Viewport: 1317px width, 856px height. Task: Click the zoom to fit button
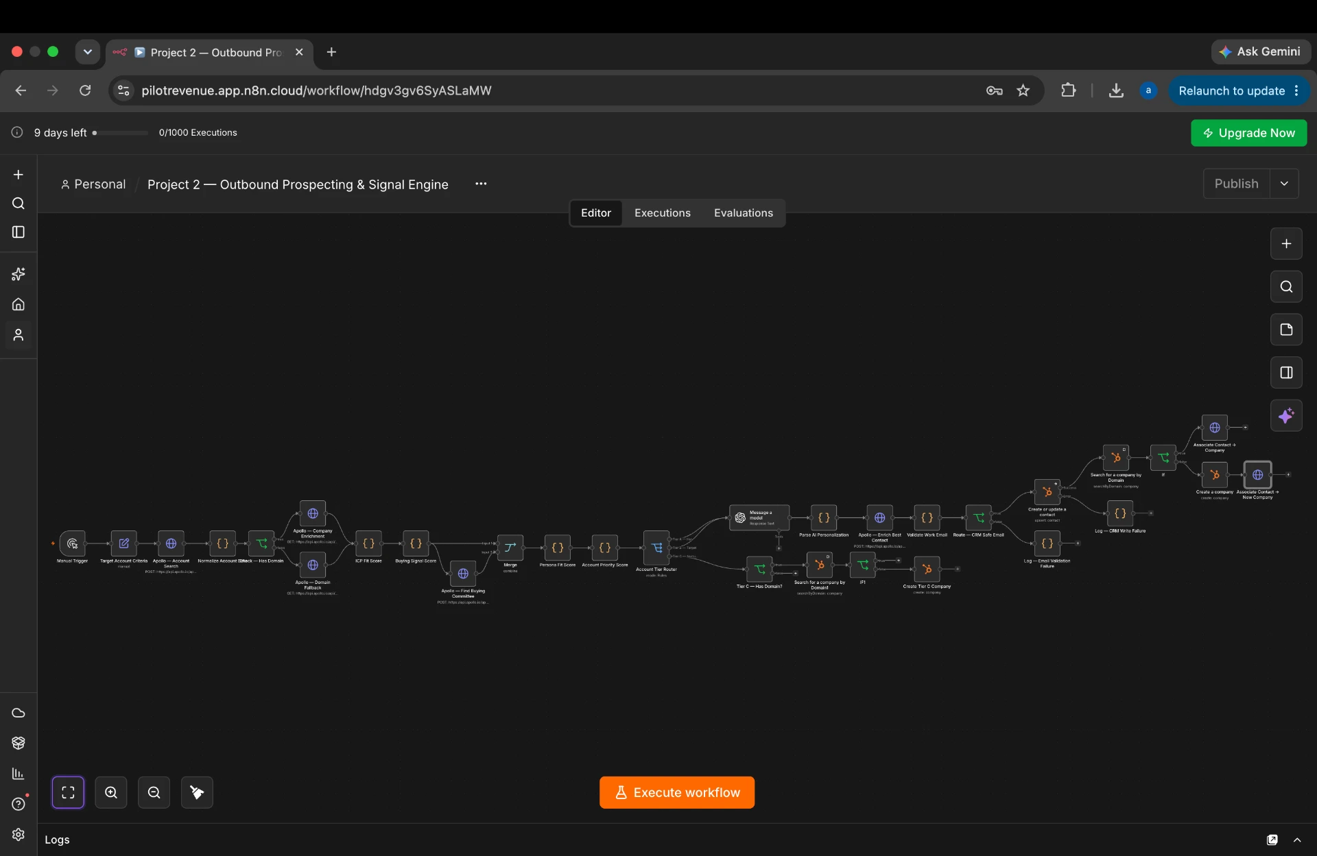tap(68, 792)
